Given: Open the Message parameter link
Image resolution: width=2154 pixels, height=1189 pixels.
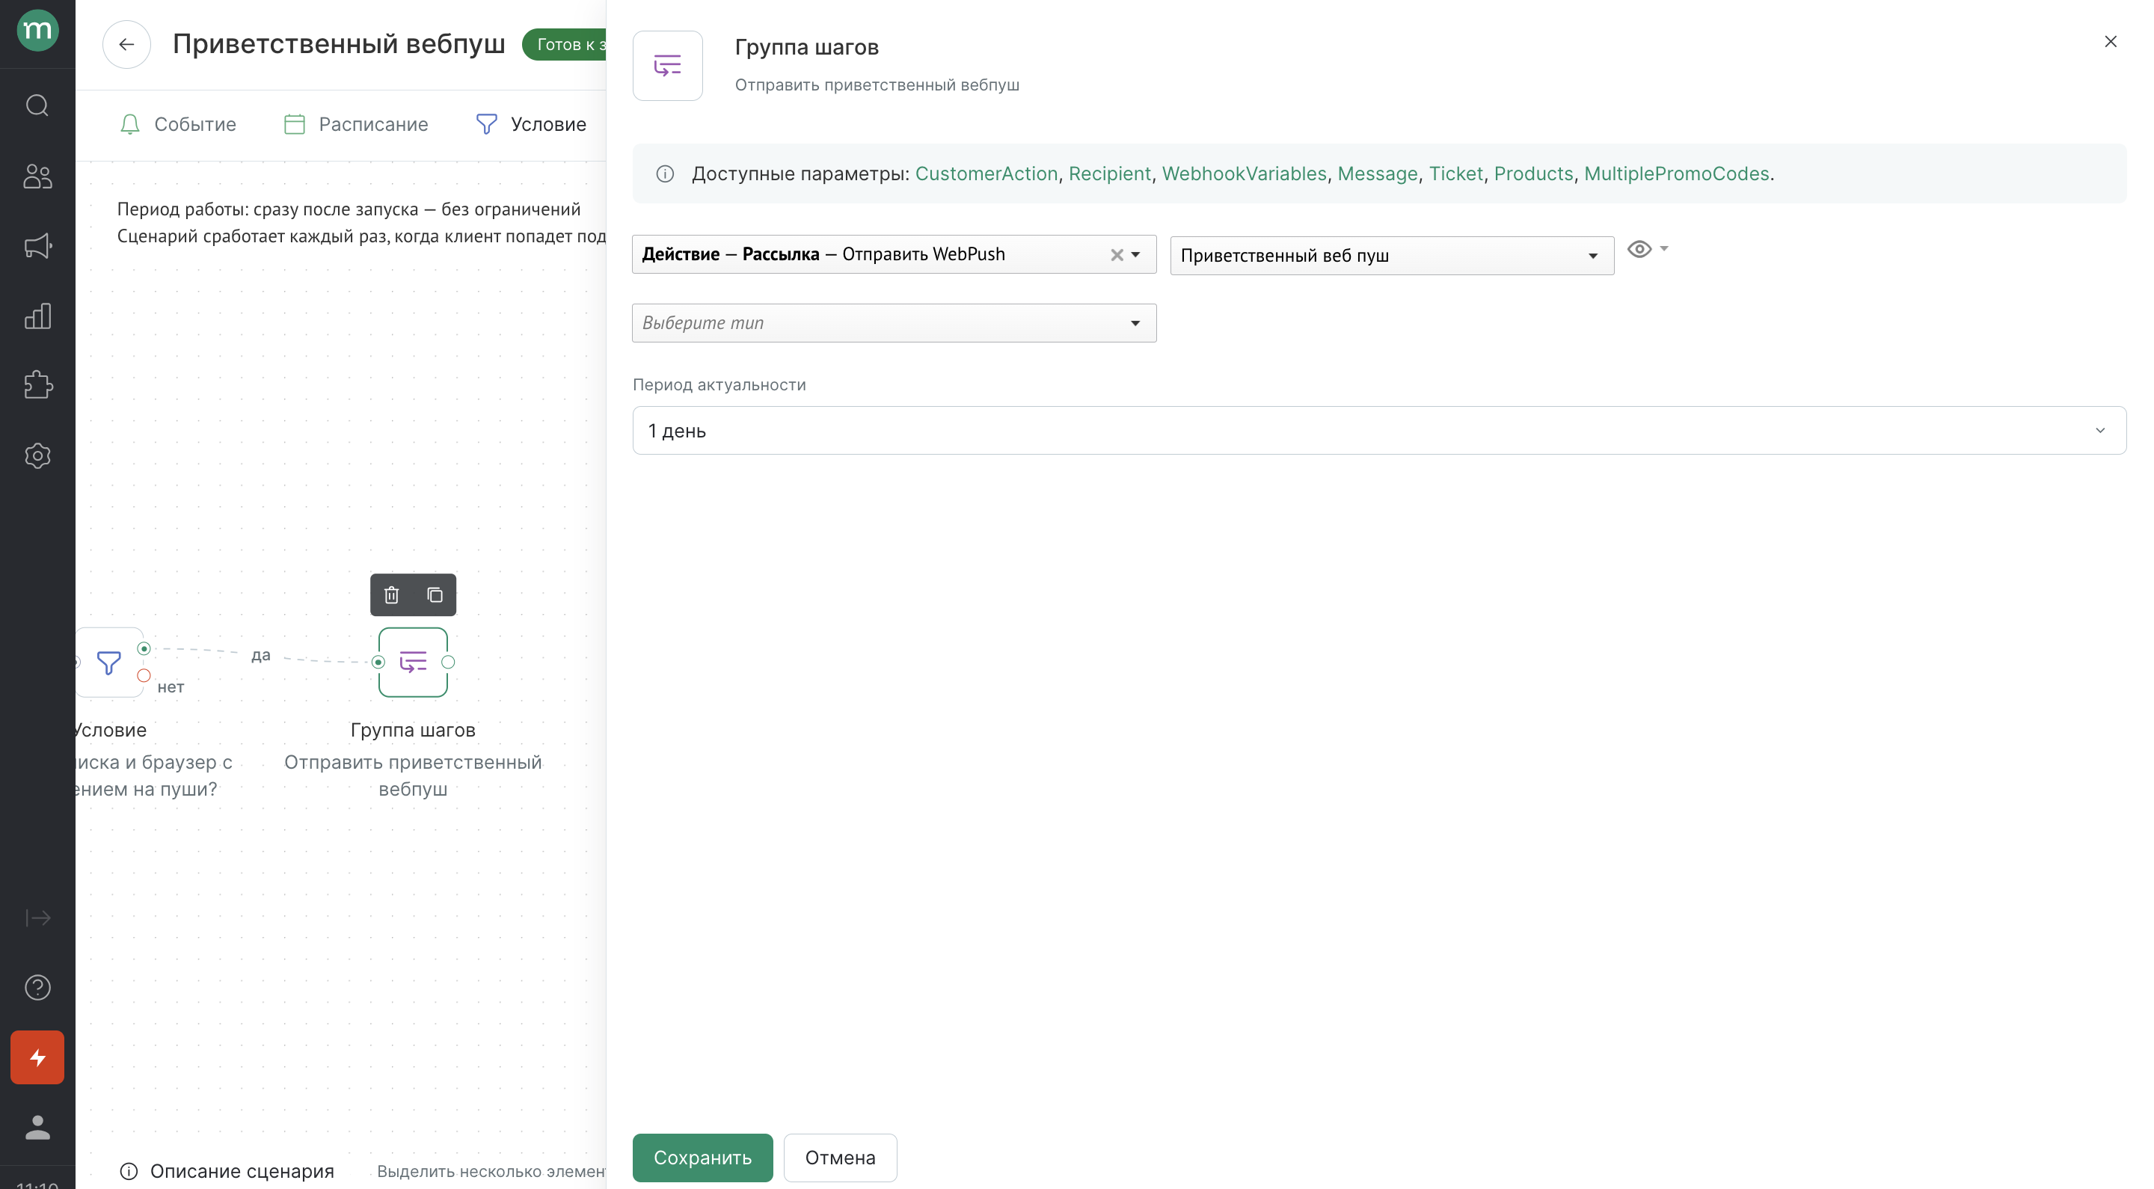Looking at the screenshot, I should click(1378, 174).
